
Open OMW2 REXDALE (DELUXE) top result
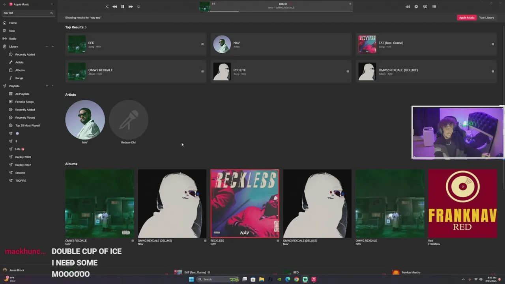pyautogui.click(x=426, y=71)
